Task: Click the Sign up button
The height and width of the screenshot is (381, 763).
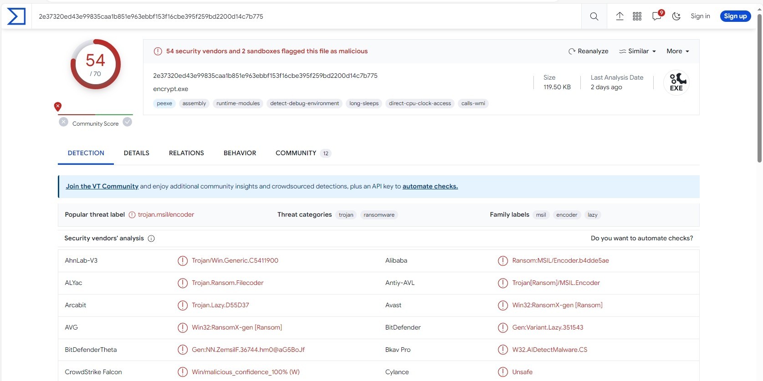Action: point(735,16)
